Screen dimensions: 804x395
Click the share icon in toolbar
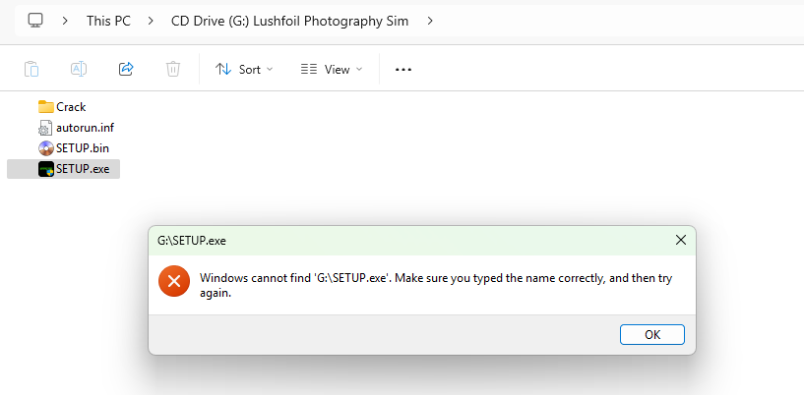[126, 69]
